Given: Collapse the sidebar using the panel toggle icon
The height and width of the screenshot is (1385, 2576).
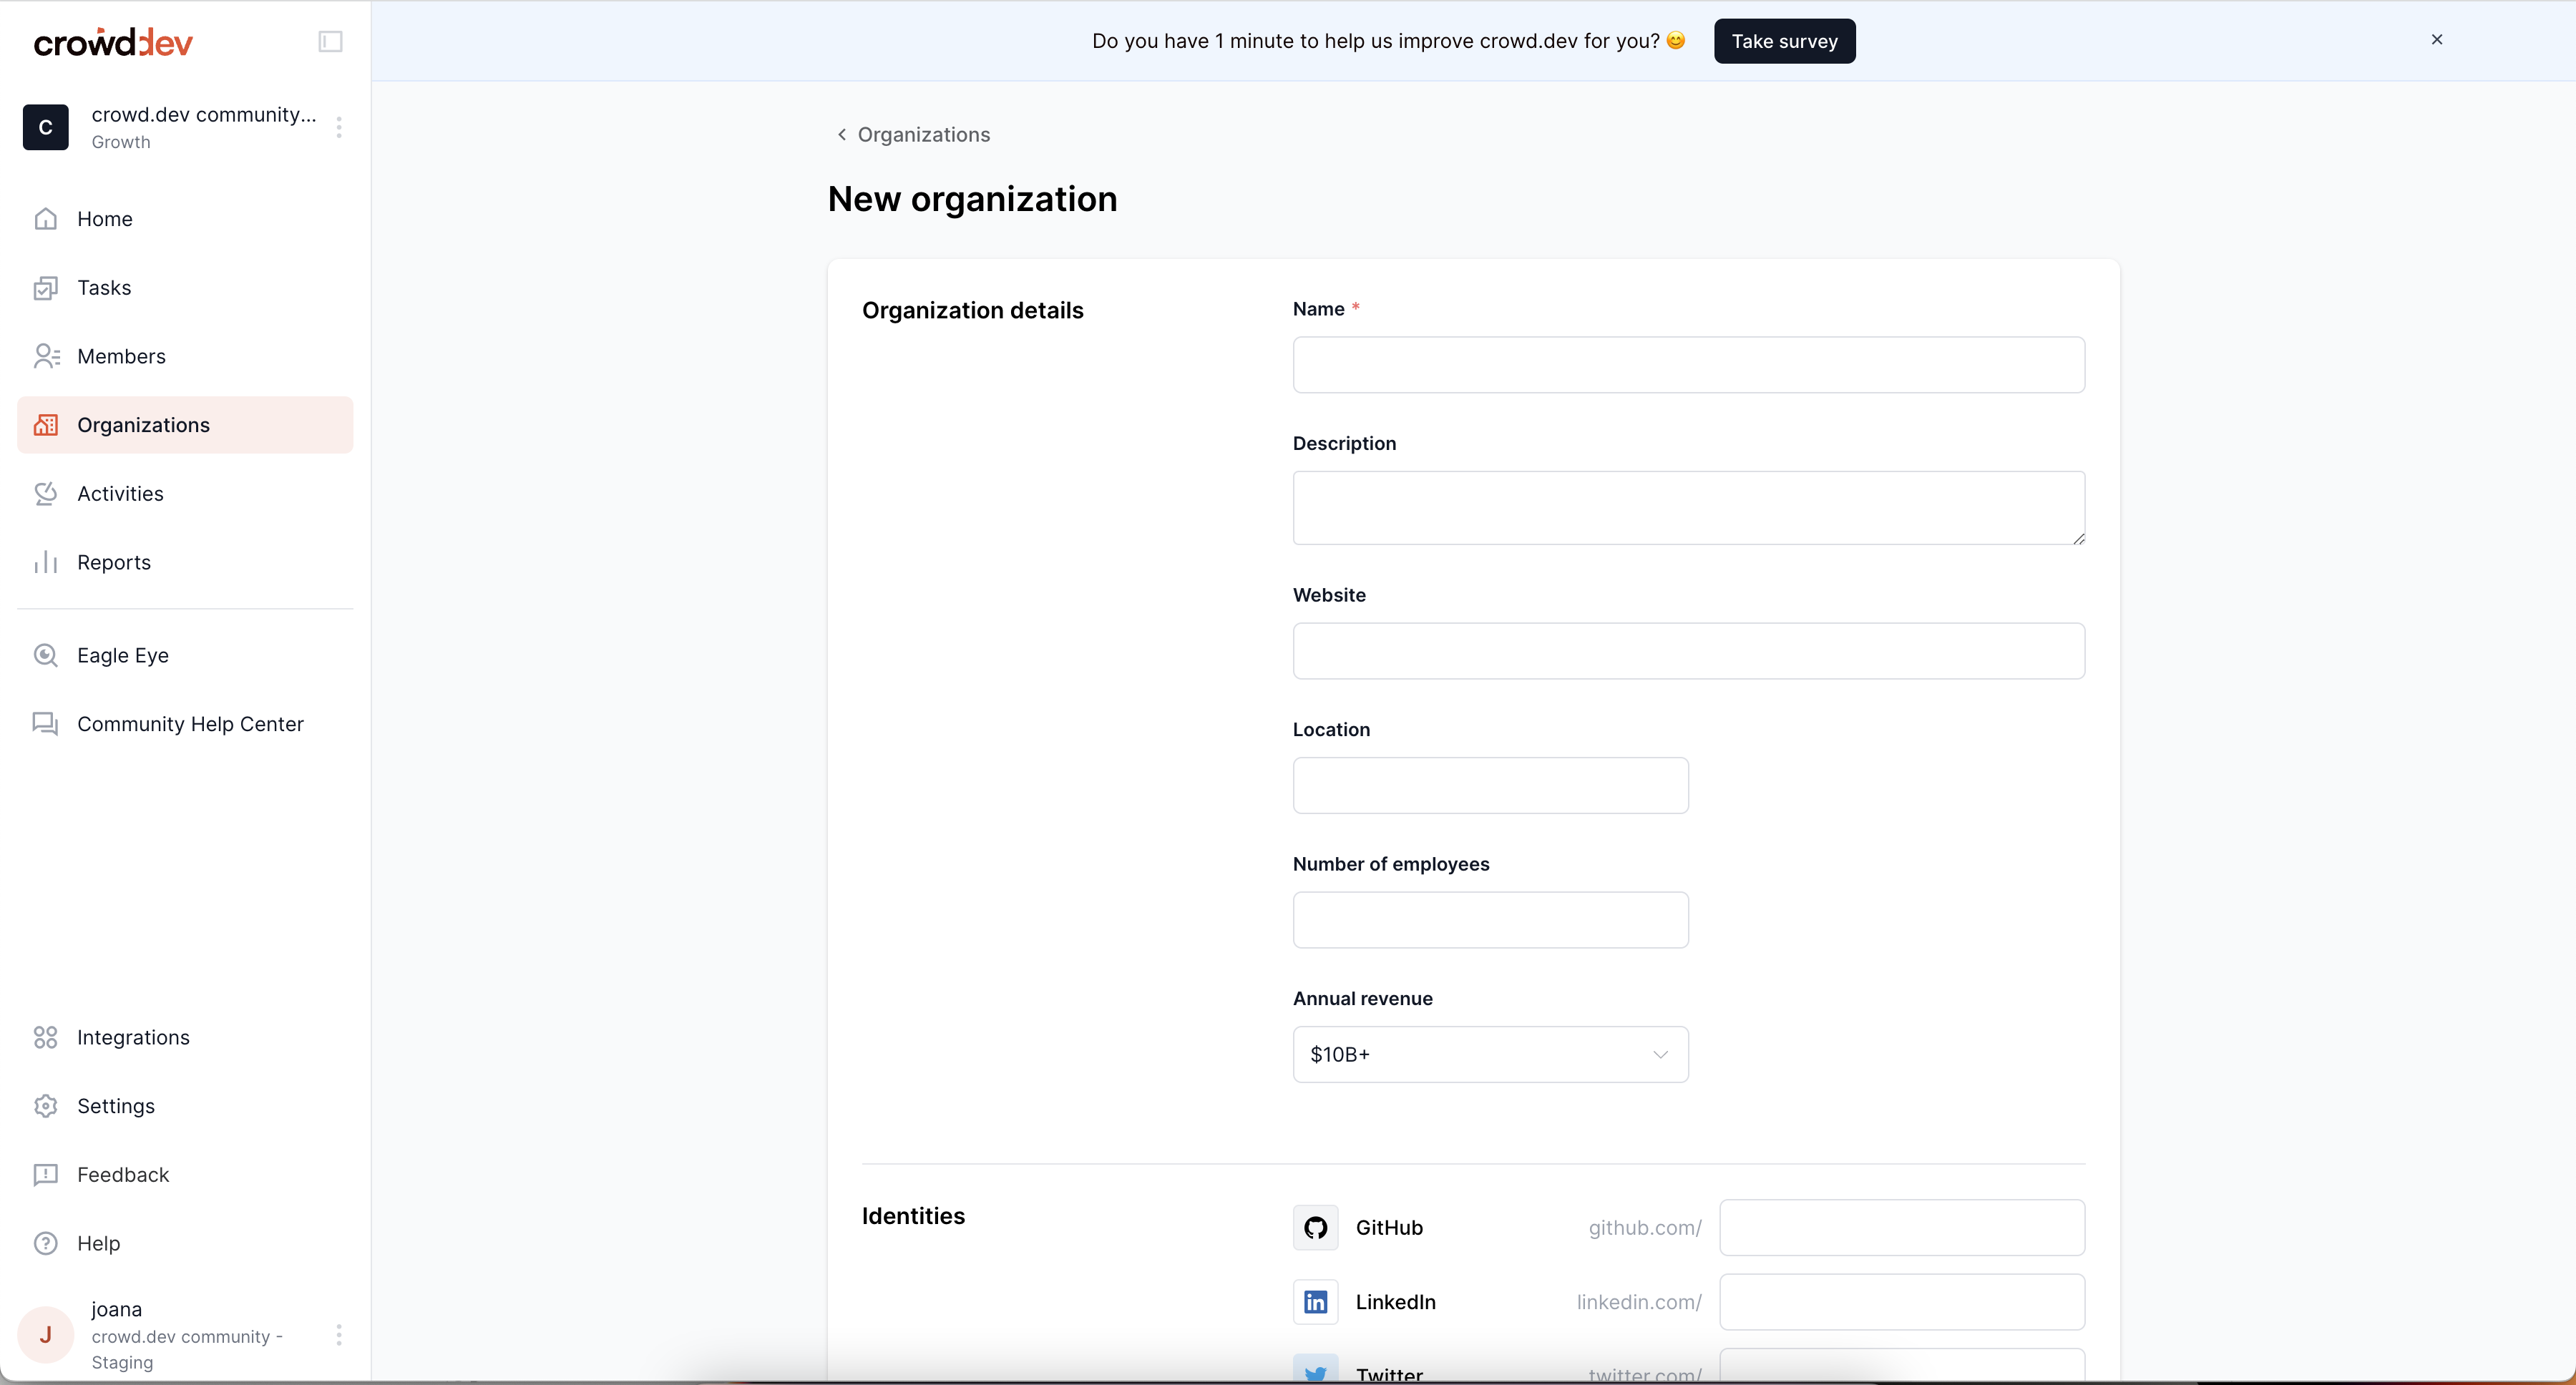Looking at the screenshot, I should 330,42.
